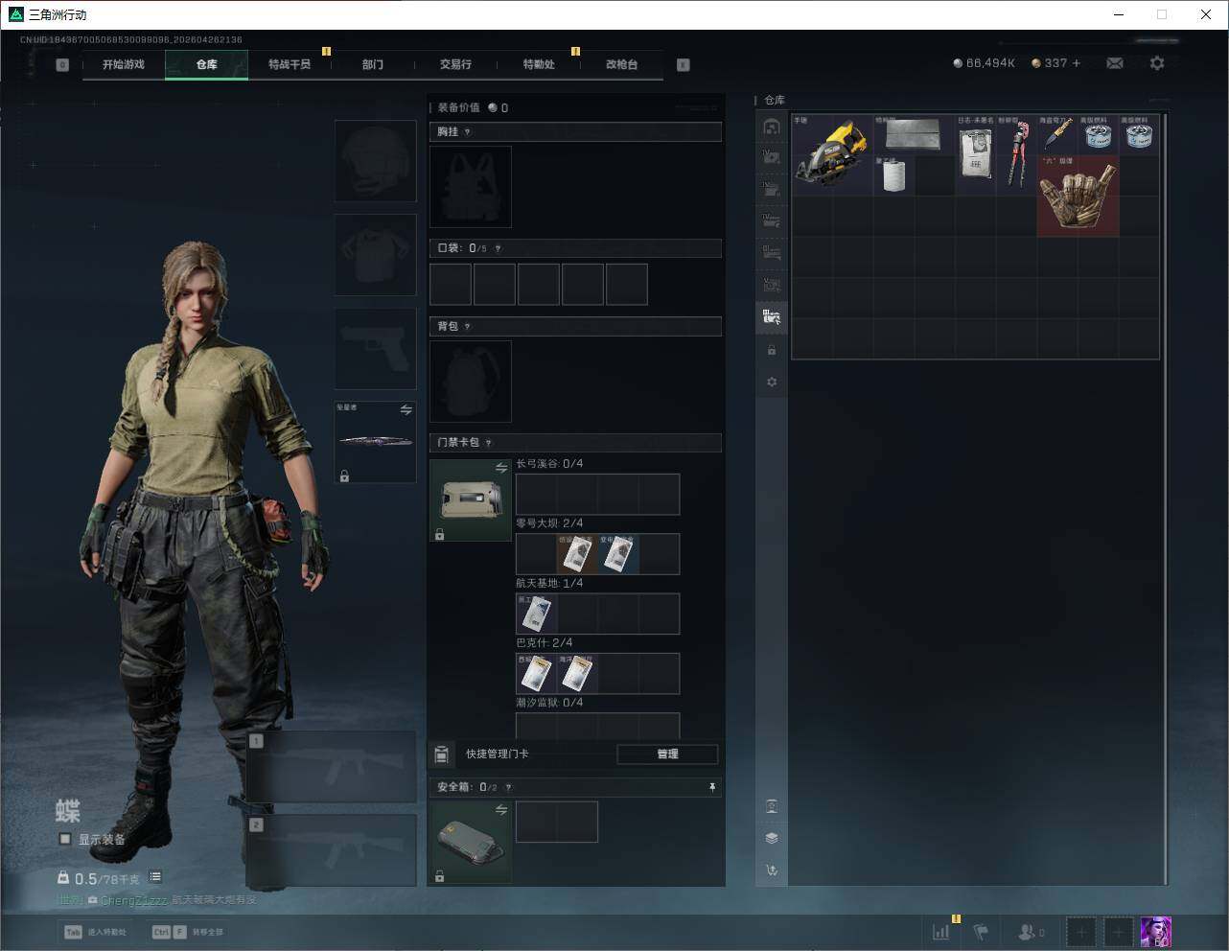Pin the 安全箱 section

click(x=712, y=787)
